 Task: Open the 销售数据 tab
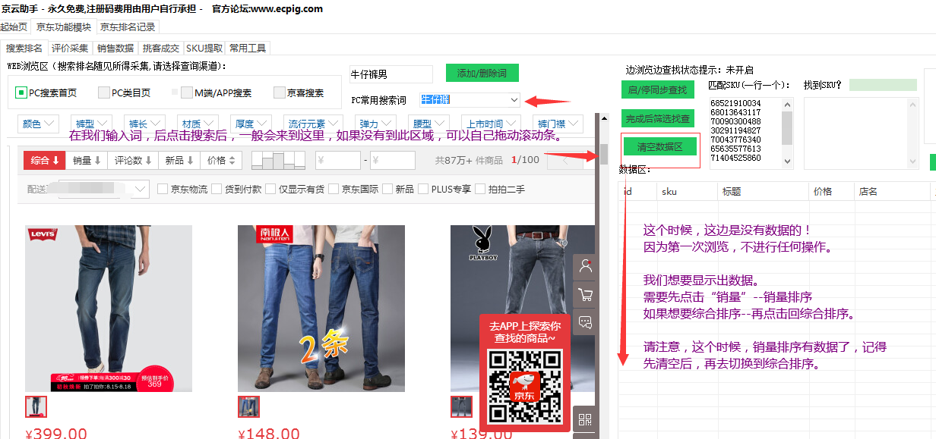pyautogui.click(x=115, y=48)
